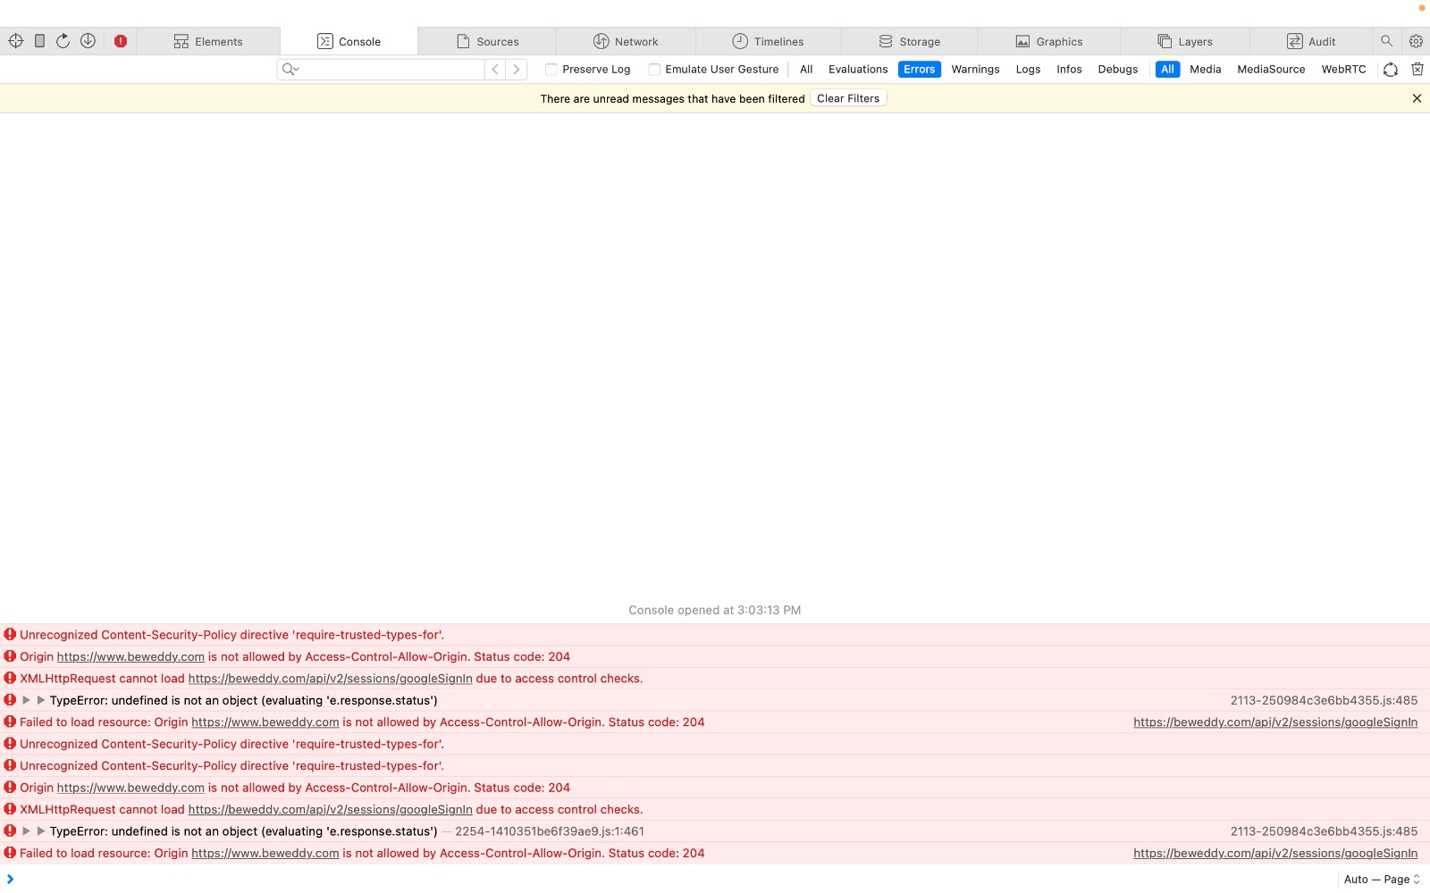This screenshot has height=893, width=1430.
Task: Open the Sources tab
Action: click(x=487, y=41)
